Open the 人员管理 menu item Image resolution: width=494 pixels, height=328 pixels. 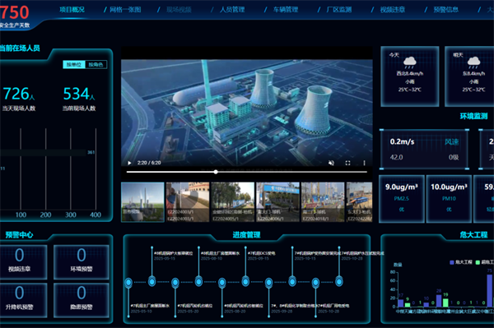pyautogui.click(x=232, y=9)
